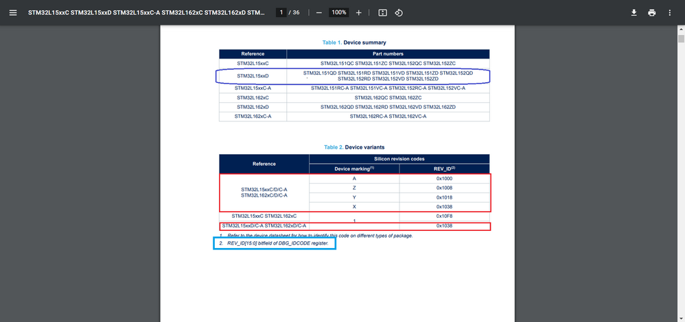Click the fit to page icon

pos(383,12)
